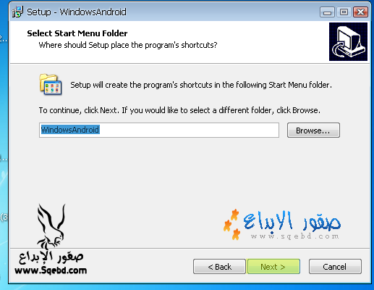Click the orange stars beside the blue Arabic logo
This screenshot has height=290, width=374.
(231, 225)
